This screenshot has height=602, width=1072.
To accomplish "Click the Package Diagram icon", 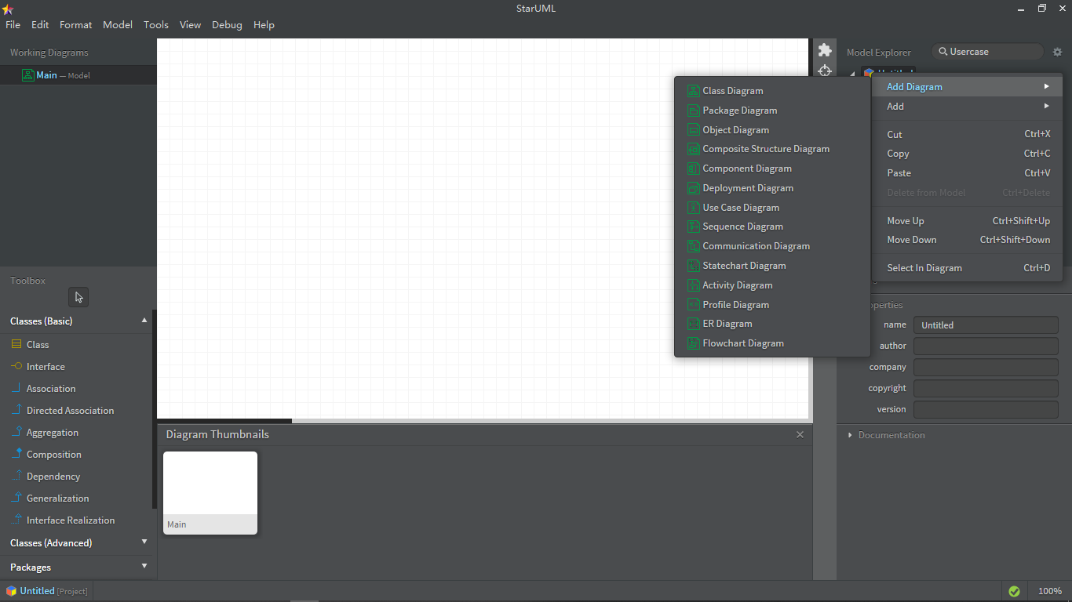I will point(693,111).
